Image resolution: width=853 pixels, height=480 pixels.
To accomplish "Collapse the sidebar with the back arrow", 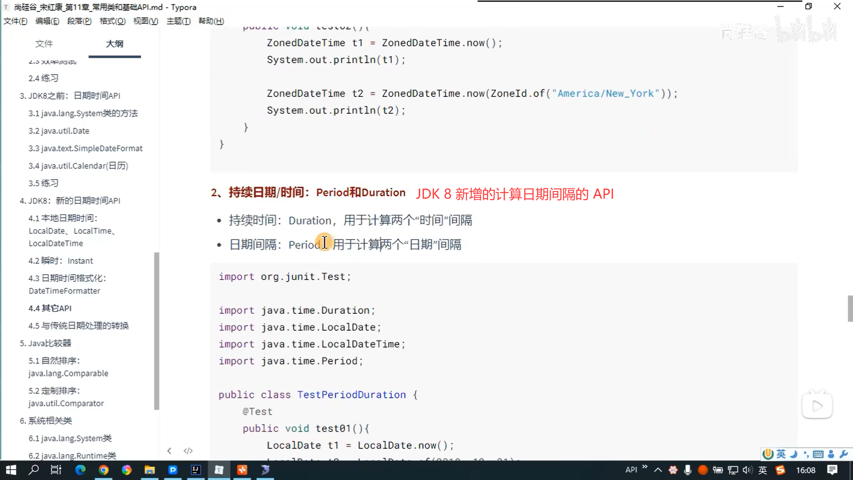I will point(169,451).
